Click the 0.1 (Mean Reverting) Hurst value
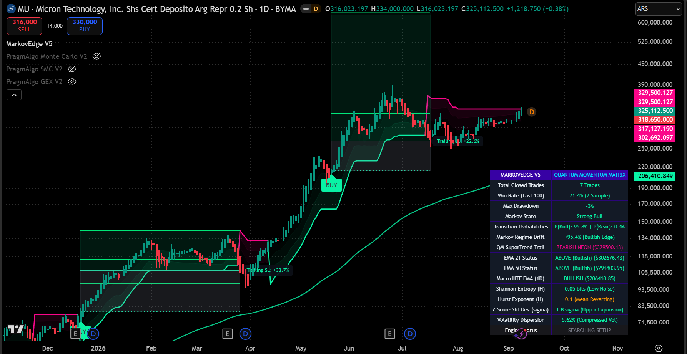Screen dimensions: 687x354 pyautogui.click(x=590, y=299)
